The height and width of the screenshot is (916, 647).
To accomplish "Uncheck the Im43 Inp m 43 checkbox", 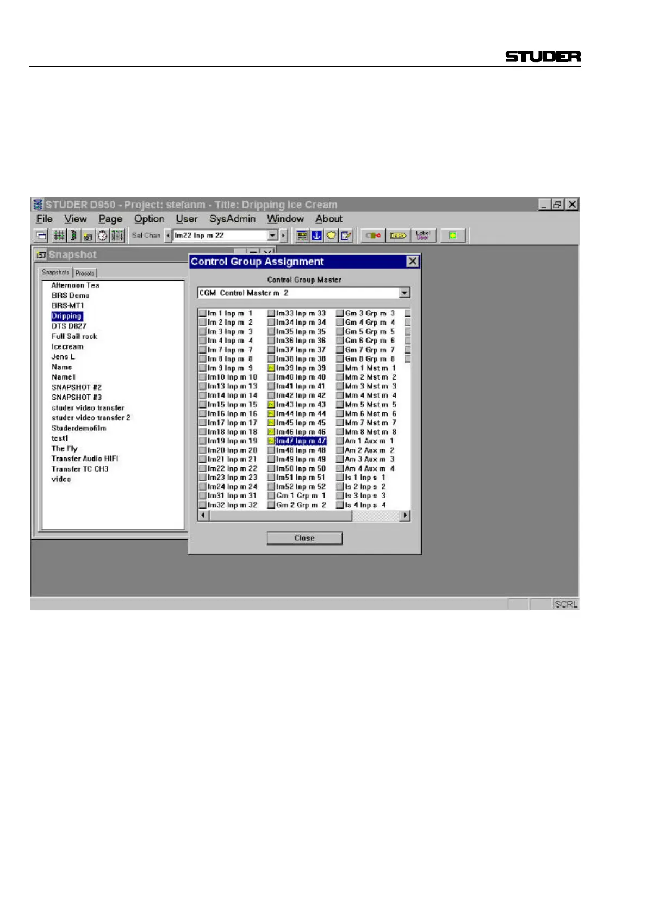I will click(x=271, y=405).
